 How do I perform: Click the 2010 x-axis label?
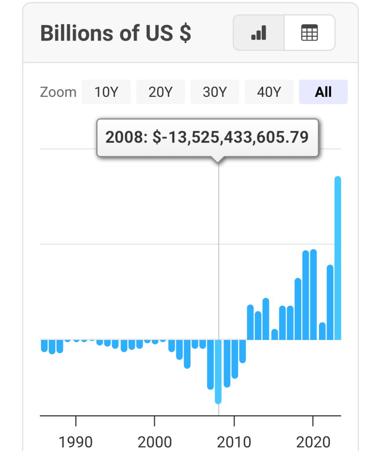pos(234,442)
